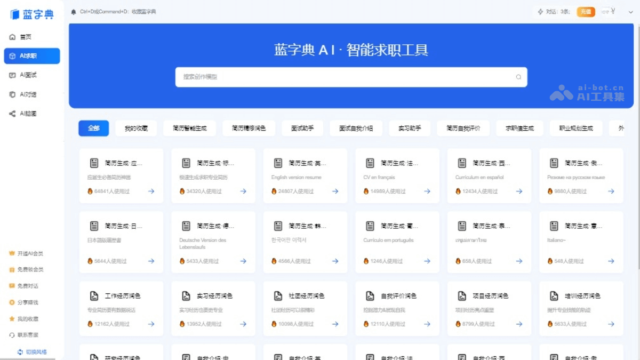Image resolution: width=640 pixels, height=360 pixels.
Task: Toggle the 我的收藏 filter tab
Action: coord(137,128)
